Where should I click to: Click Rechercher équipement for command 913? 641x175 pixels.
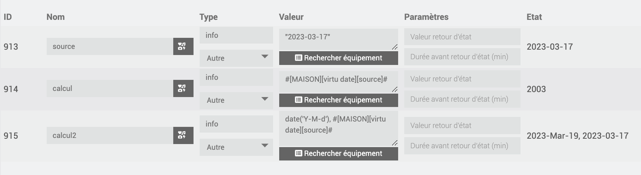click(x=338, y=58)
